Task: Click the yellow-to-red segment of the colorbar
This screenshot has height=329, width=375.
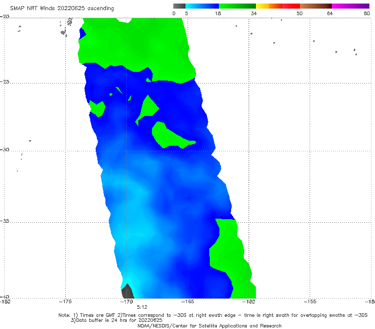Action: coord(278,6)
